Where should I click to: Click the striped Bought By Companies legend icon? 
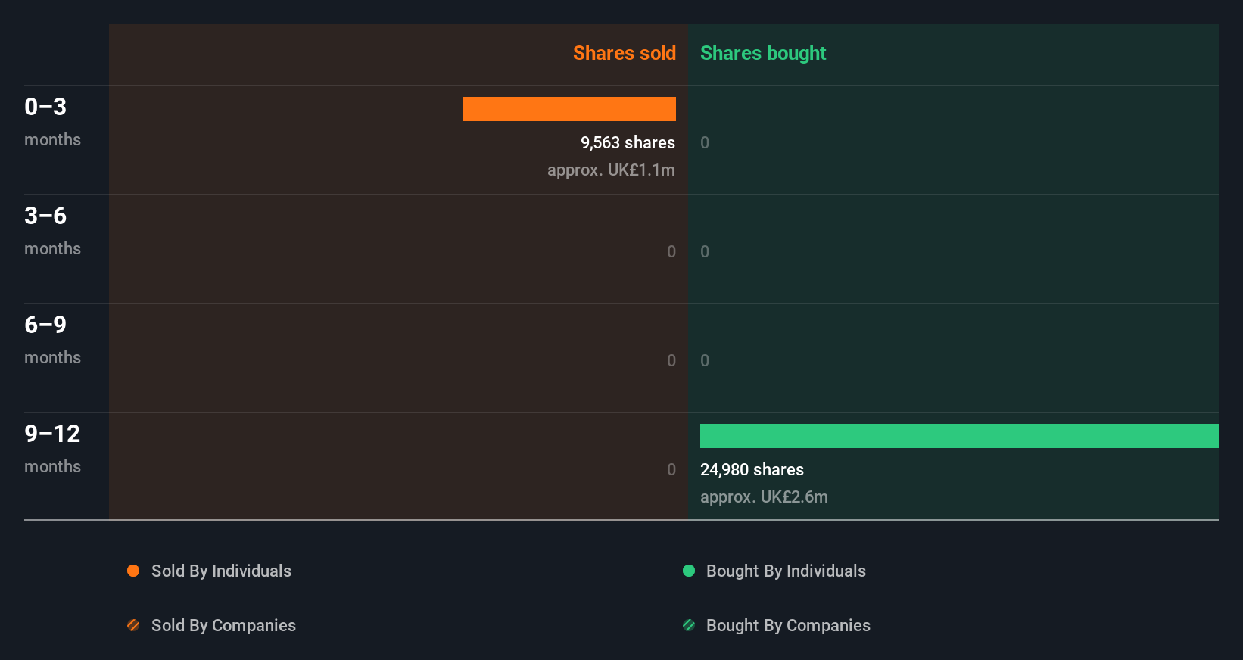(689, 625)
